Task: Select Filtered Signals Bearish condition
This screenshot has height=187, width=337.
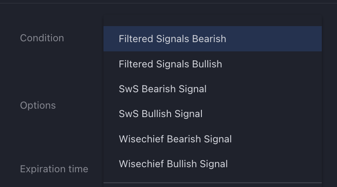Action: point(172,39)
